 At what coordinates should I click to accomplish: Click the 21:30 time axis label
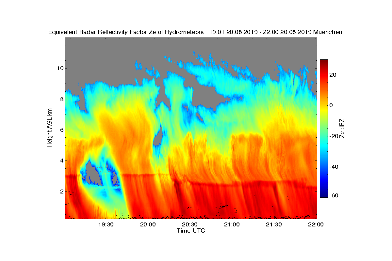pos(274,224)
